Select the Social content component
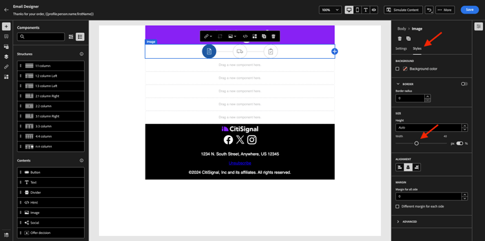Screen dimensions: 485x241 pyautogui.click(x=50, y=223)
